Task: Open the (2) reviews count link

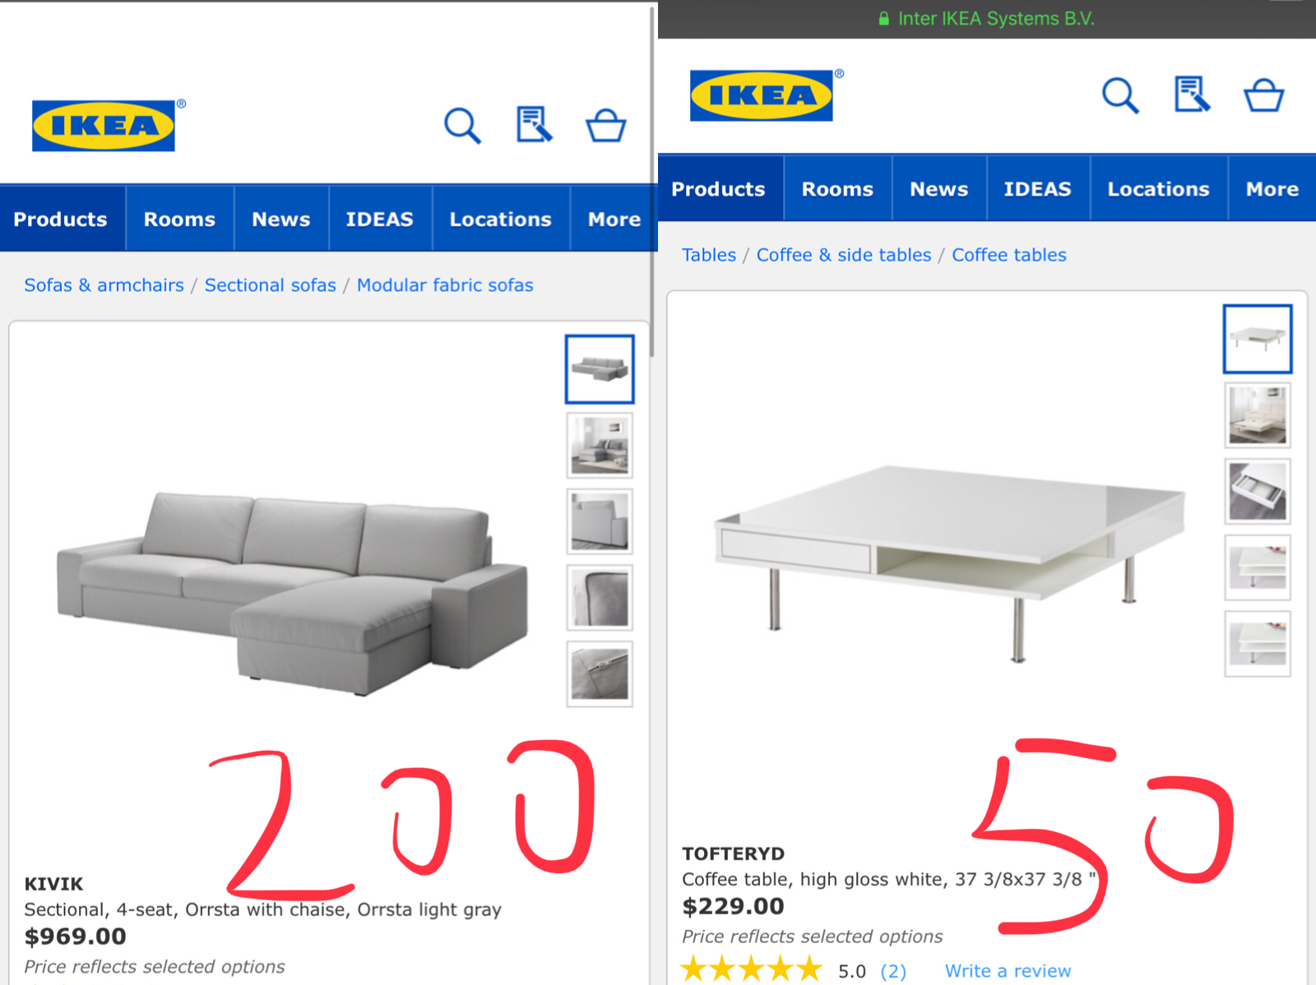Action: pos(893,971)
